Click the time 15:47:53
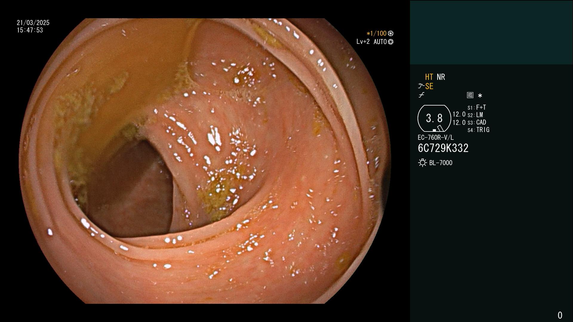 point(30,30)
